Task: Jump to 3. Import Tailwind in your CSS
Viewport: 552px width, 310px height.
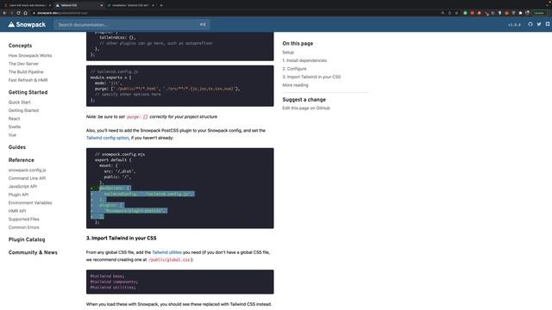Action: [311, 77]
